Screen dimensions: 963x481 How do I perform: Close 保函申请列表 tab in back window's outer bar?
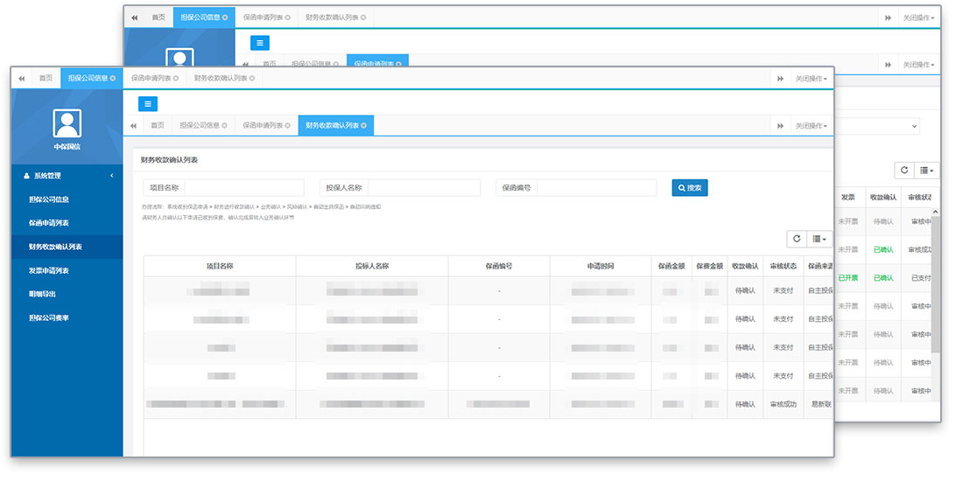click(287, 17)
